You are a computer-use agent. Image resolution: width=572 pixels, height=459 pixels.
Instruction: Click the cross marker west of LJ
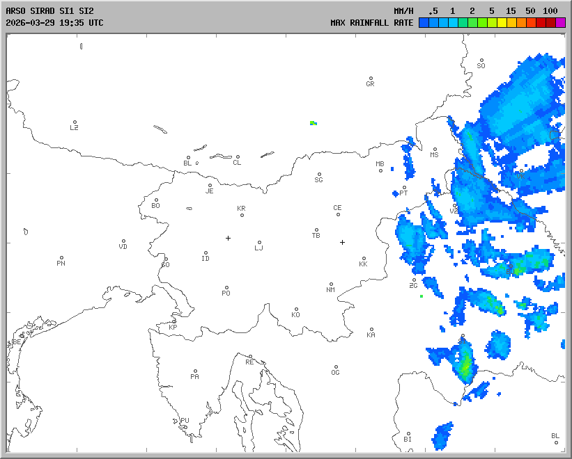[228, 238]
